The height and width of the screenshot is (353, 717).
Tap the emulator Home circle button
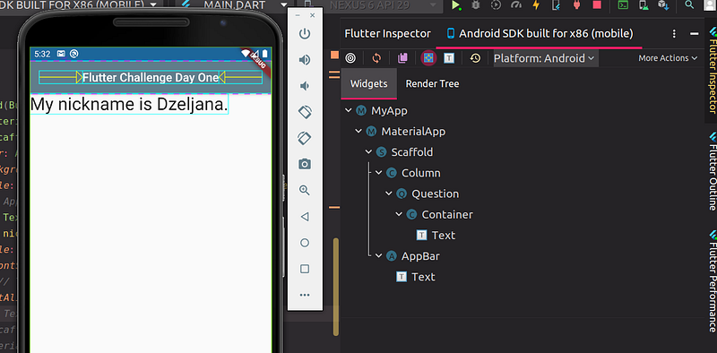click(x=305, y=242)
